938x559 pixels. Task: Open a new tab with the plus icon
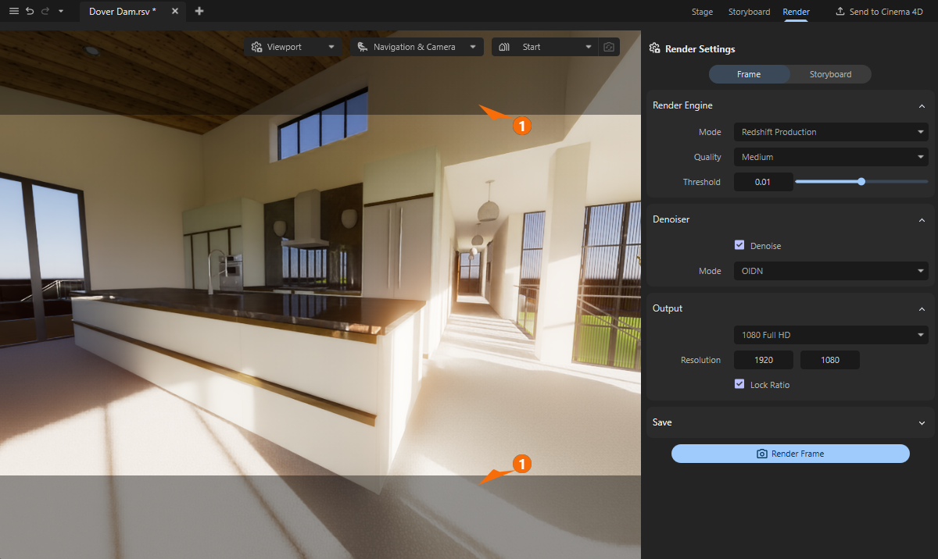coord(199,11)
